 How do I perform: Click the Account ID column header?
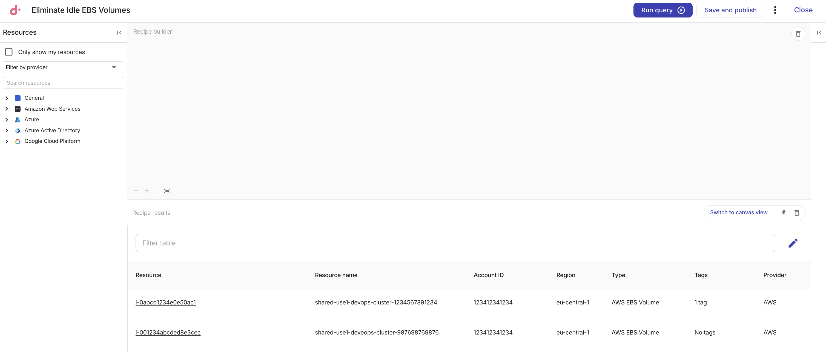click(488, 275)
